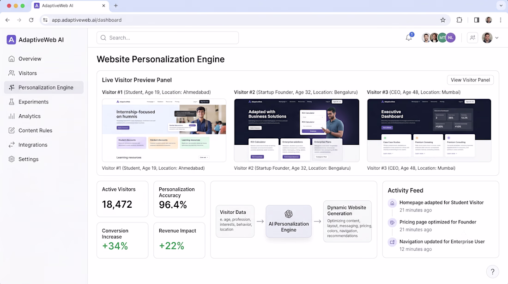Click the Visitor Data flow box

click(235, 221)
